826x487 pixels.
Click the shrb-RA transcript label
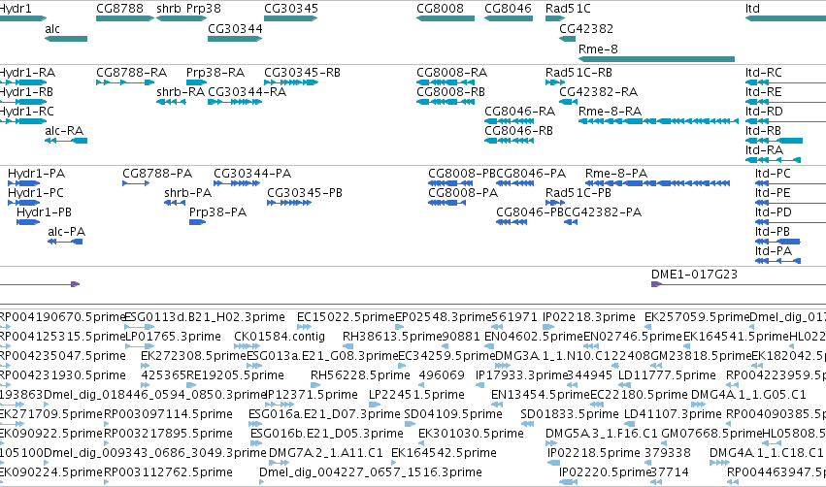tap(181, 92)
